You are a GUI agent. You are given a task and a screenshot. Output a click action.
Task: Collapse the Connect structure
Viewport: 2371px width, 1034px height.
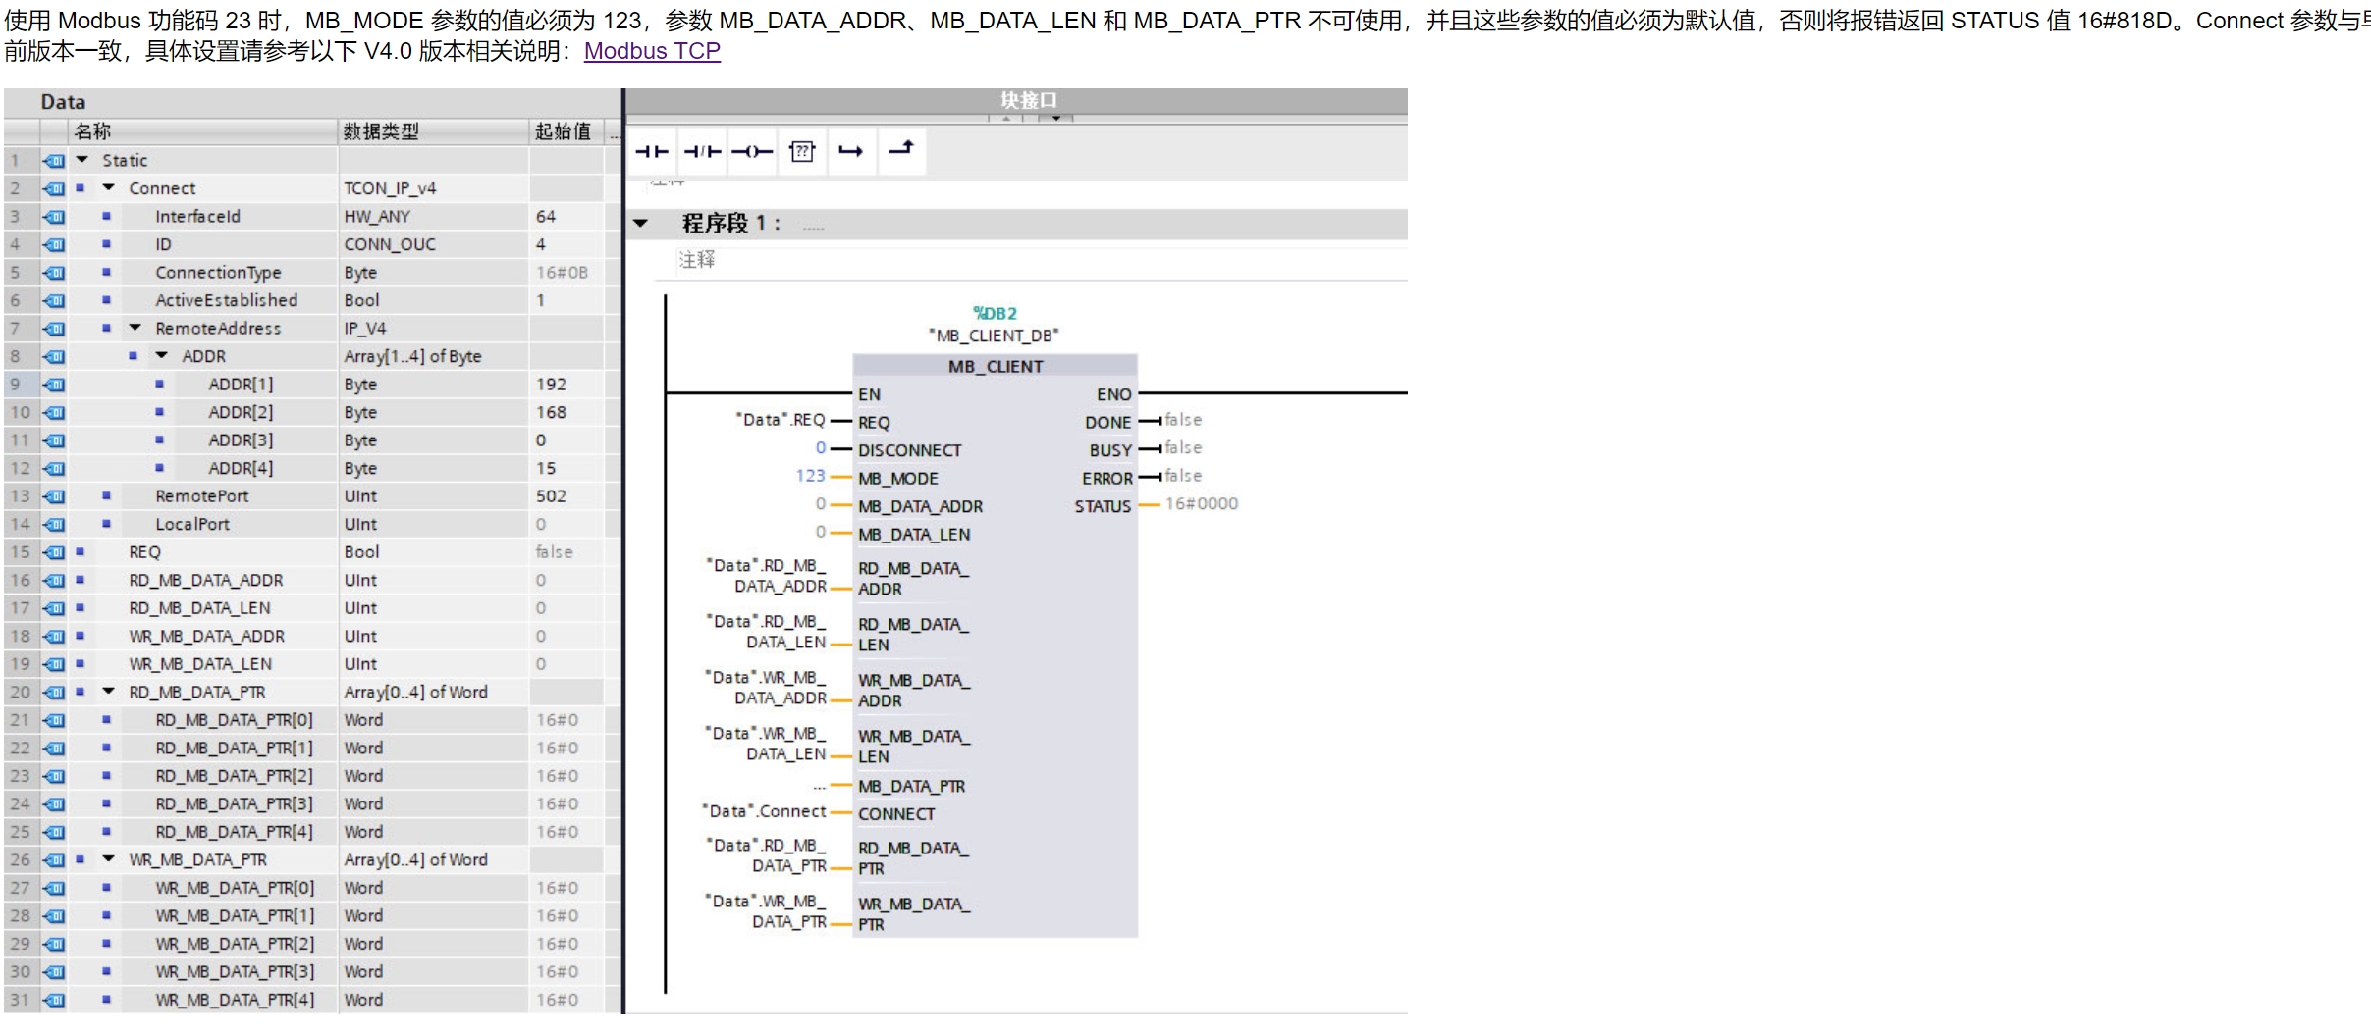pyautogui.click(x=109, y=188)
